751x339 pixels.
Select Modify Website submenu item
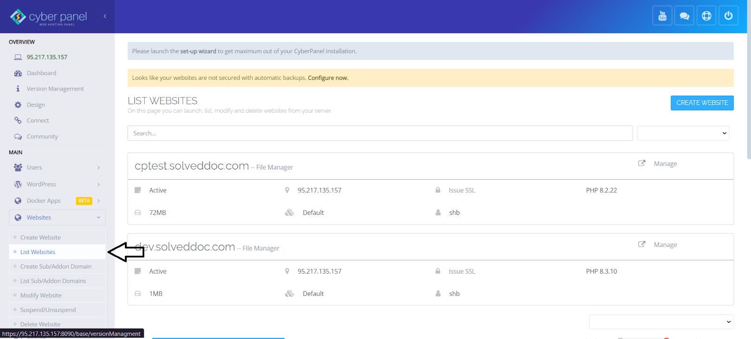(x=41, y=296)
